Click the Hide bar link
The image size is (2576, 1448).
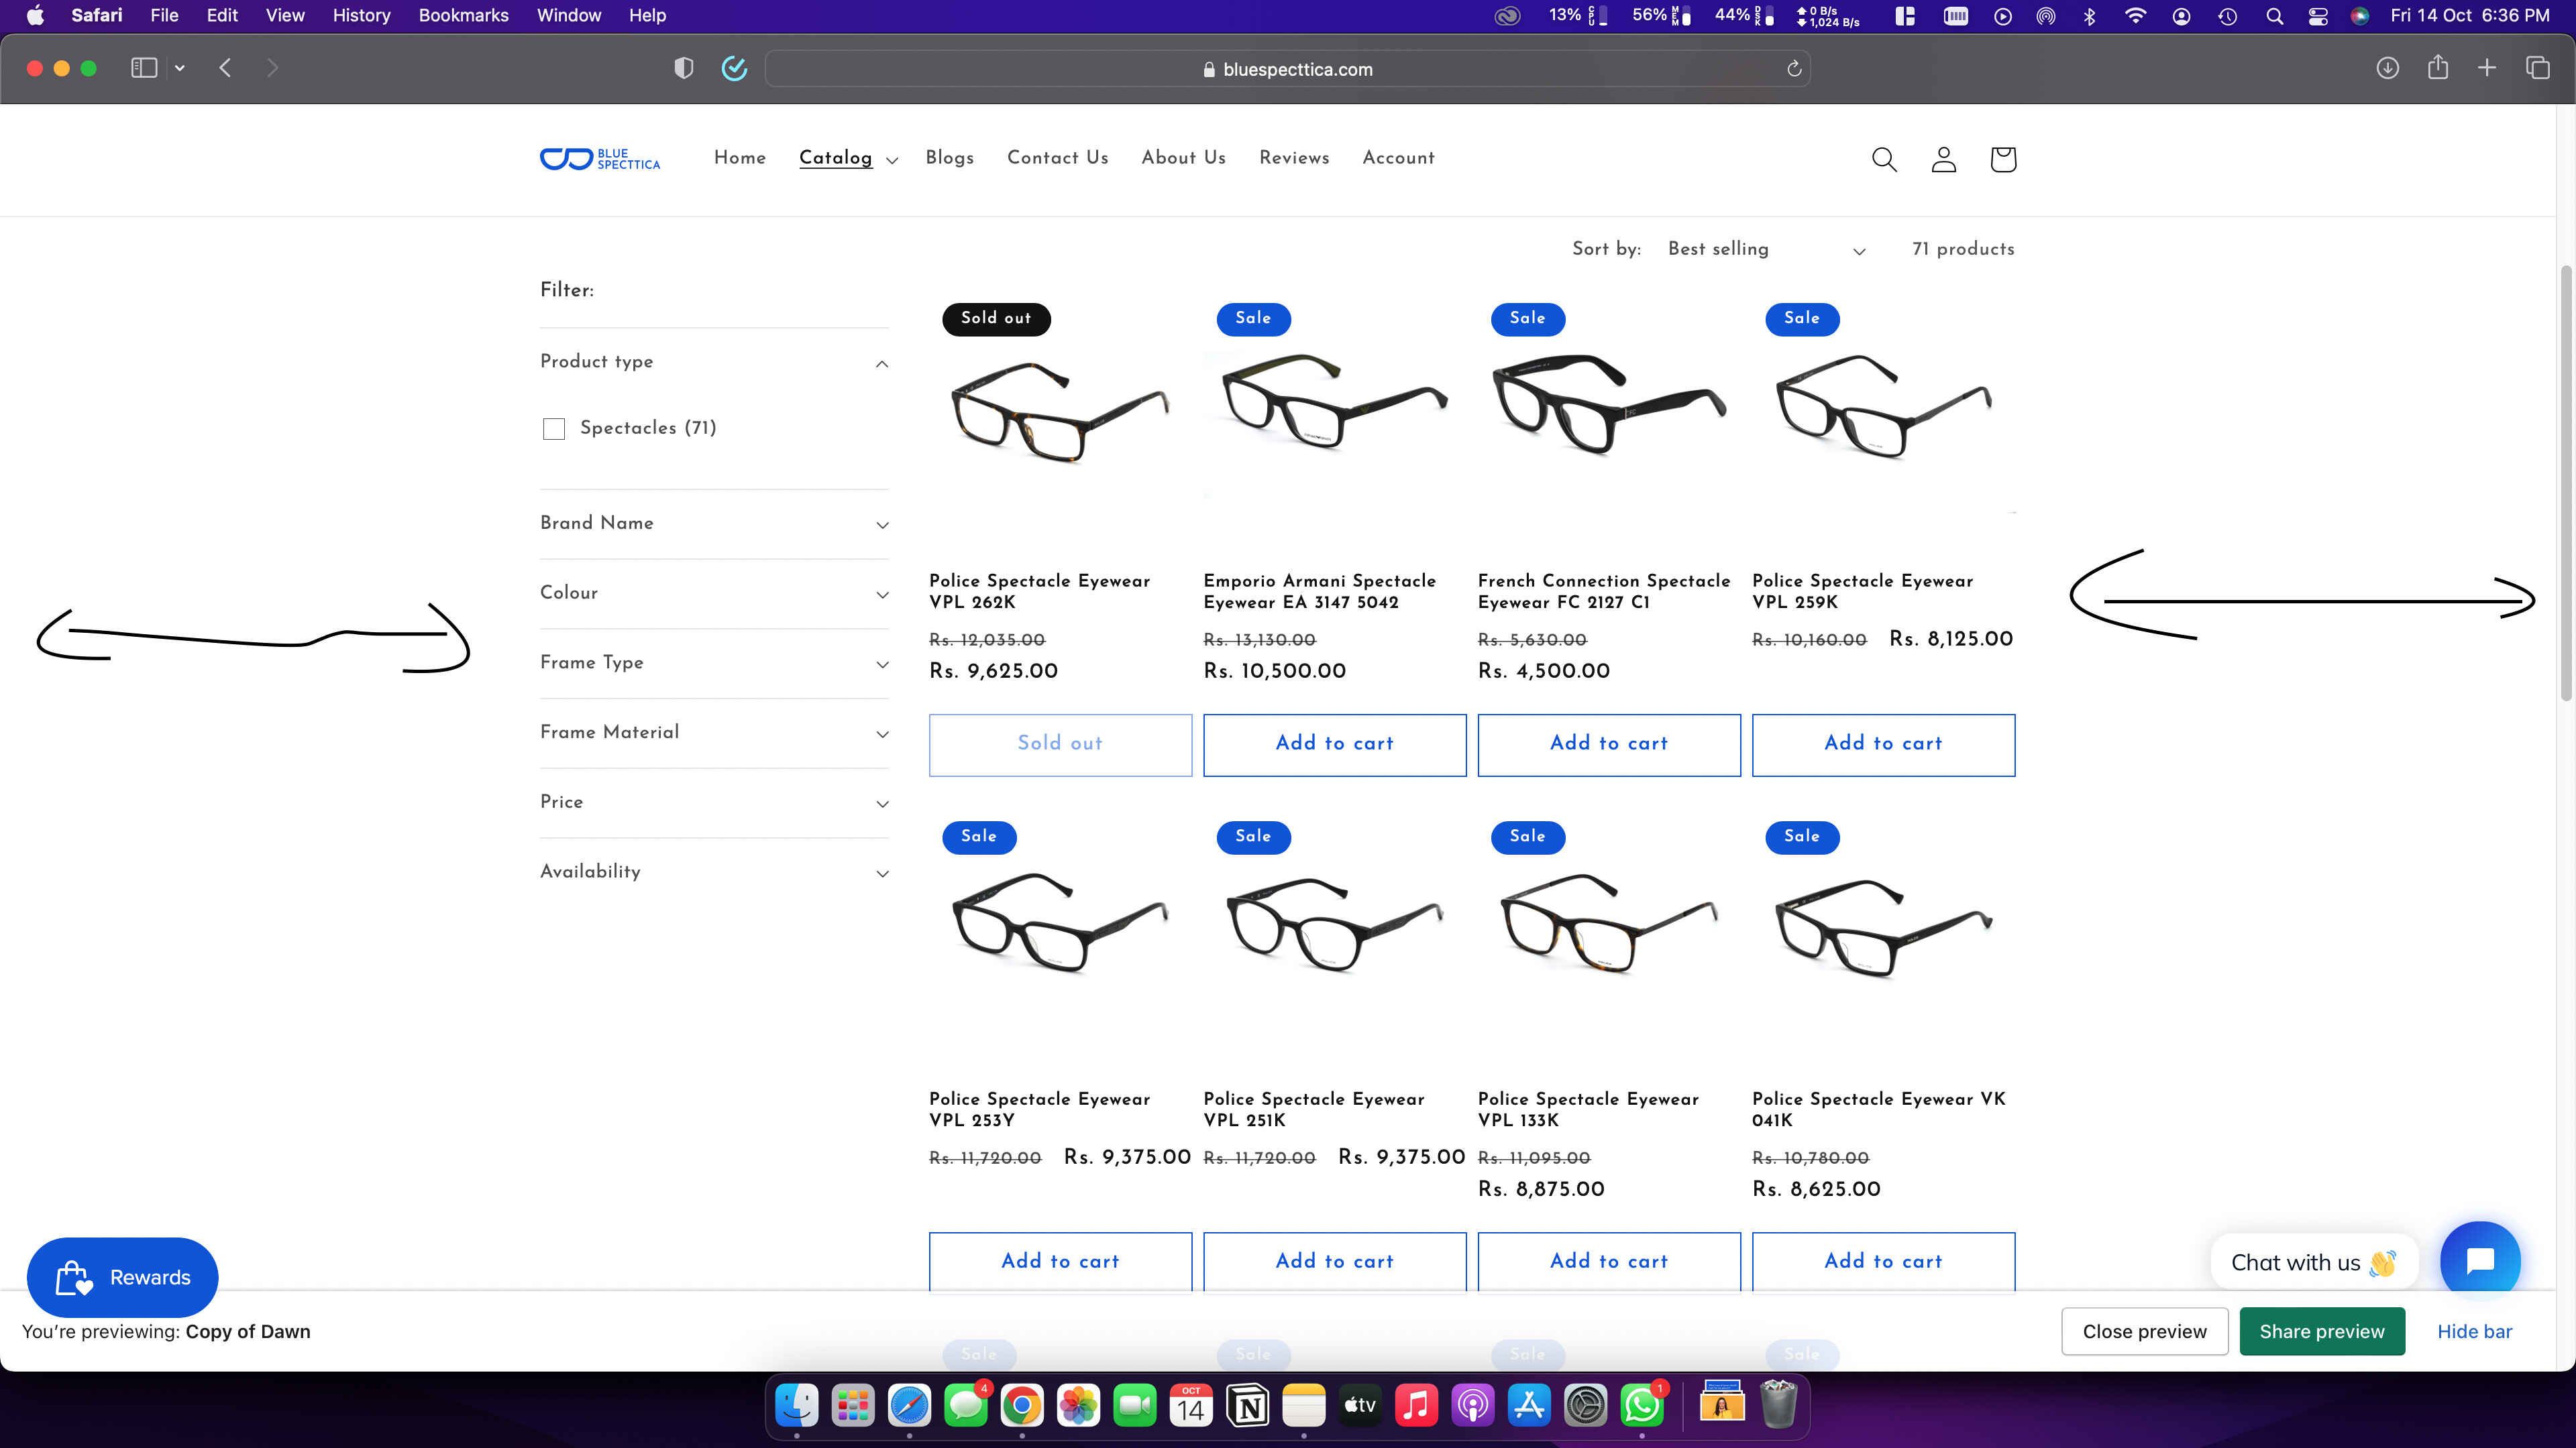tap(2474, 1331)
